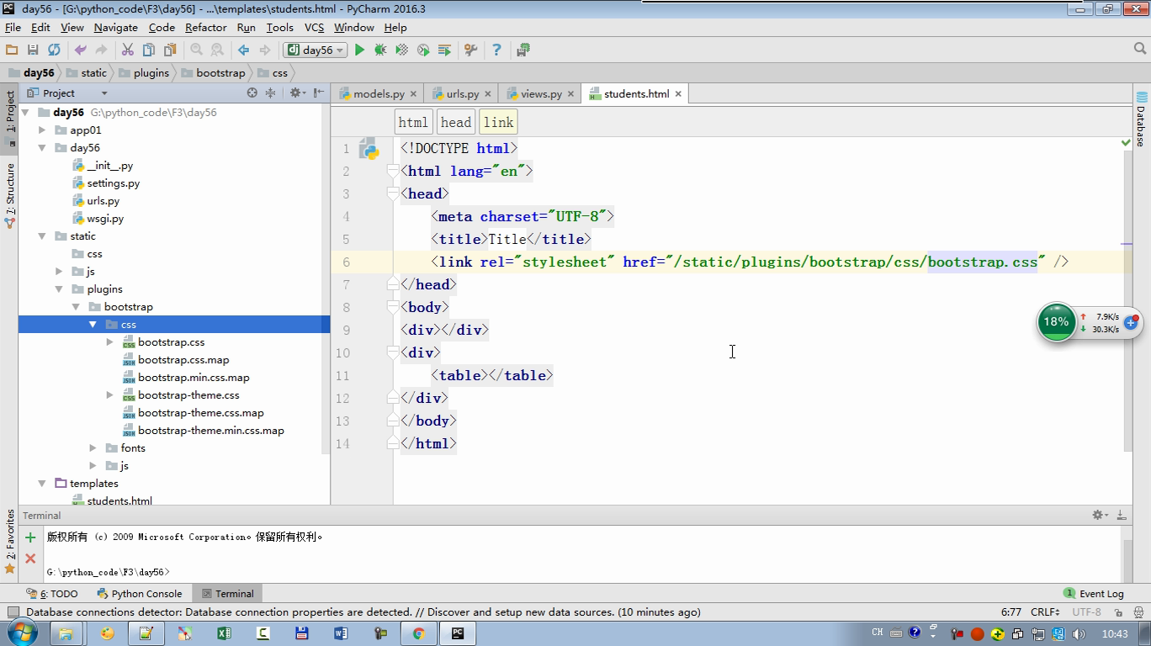Screen dimensions: 1151x646
Task: Add new terminal session with plus icon
Action: [30, 537]
